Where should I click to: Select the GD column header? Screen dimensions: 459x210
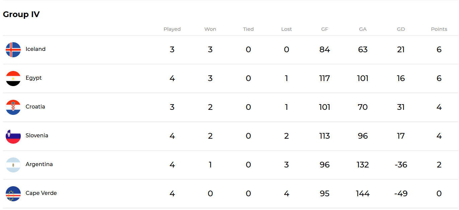coord(401,29)
